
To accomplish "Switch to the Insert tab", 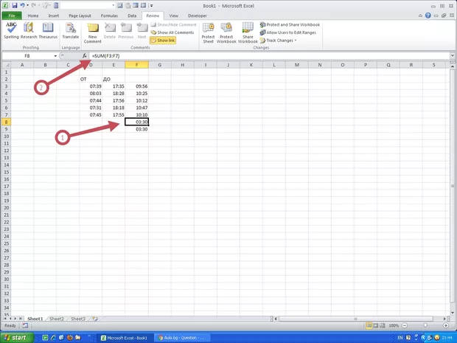I will pos(54,15).
